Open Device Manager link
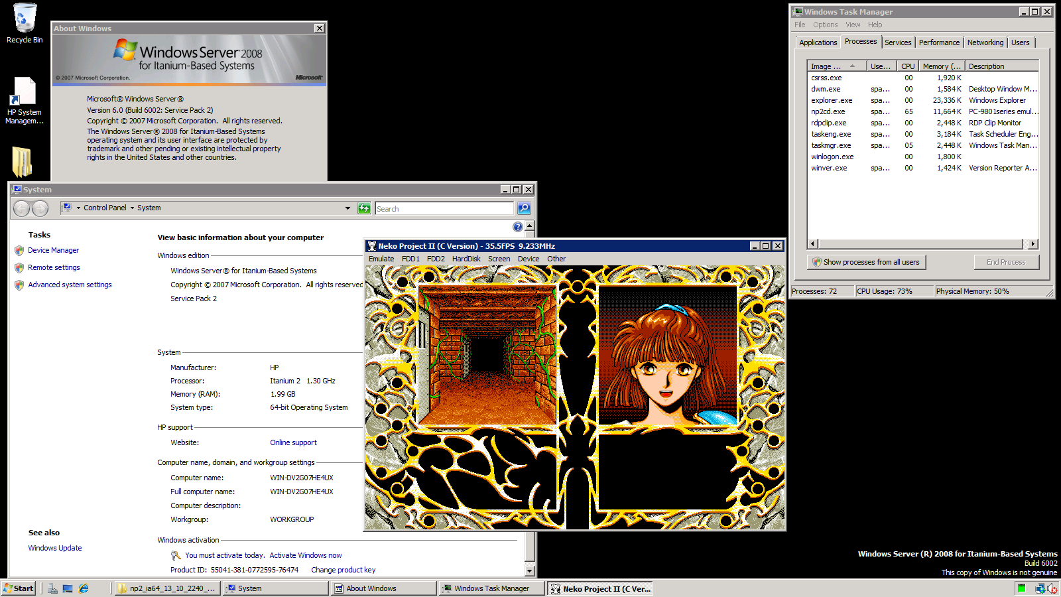This screenshot has width=1061, height=597. tap(53, 250)
